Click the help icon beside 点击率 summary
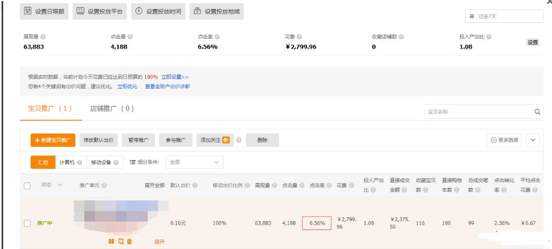 (217, 36)
